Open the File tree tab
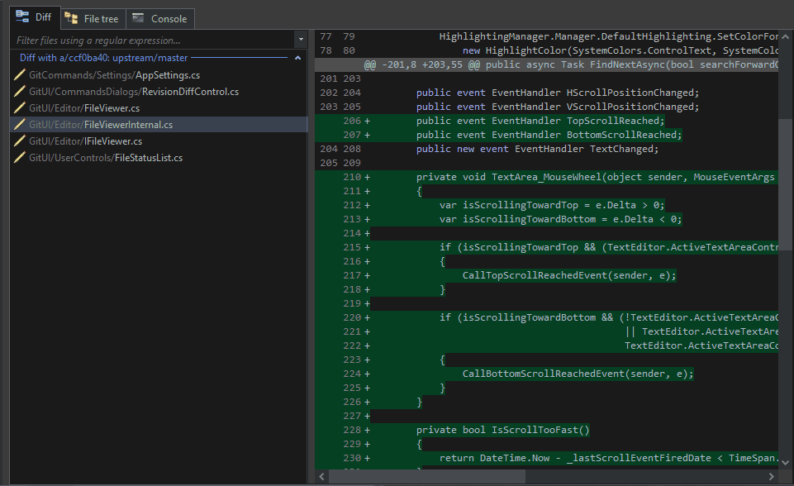Viewport: 794px width, 486px height. point(93,19)
